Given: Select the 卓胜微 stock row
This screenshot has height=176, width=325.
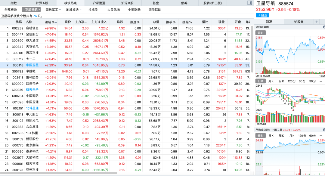Looking at the screenshot, I should [x=125, y=71].
